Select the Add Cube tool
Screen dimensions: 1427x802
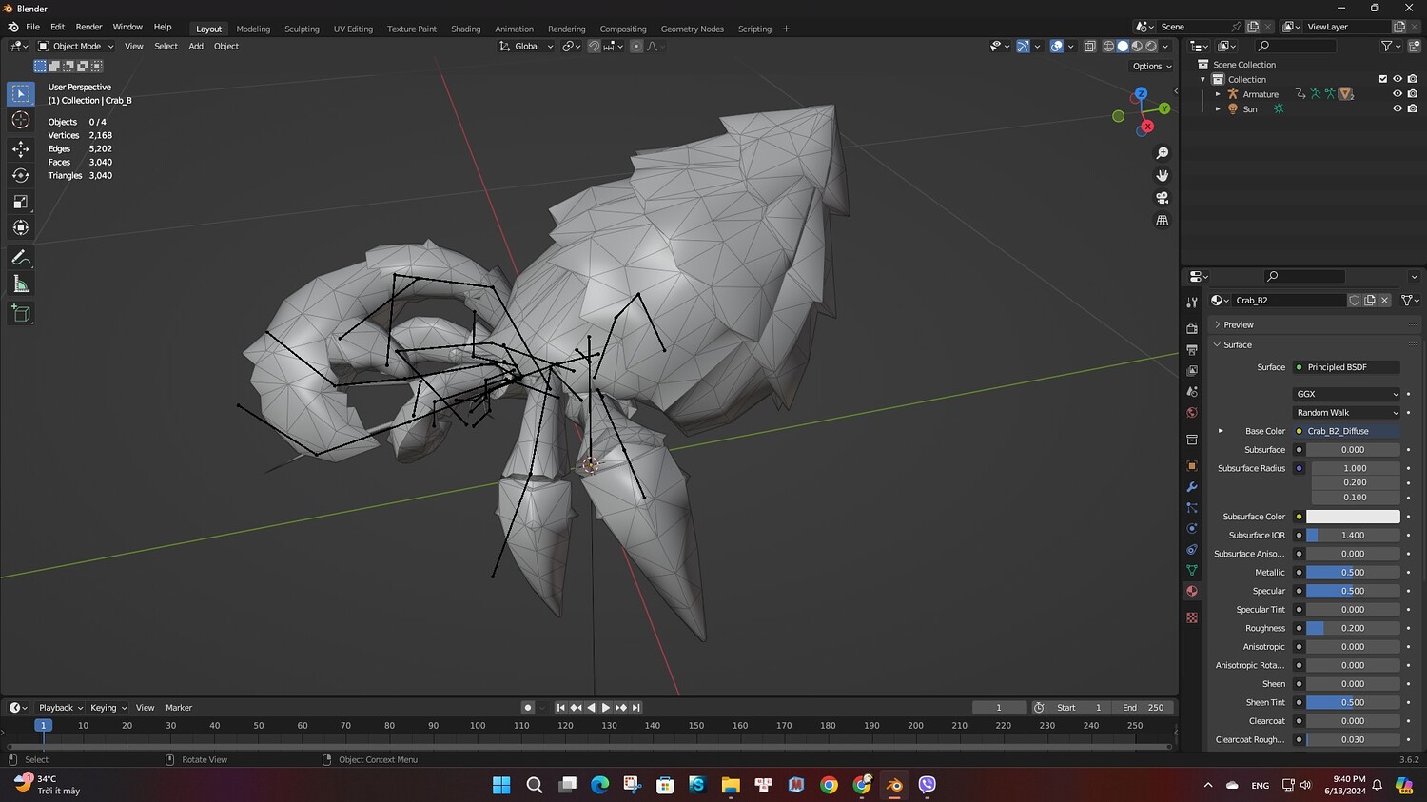(x=20, y=313)
